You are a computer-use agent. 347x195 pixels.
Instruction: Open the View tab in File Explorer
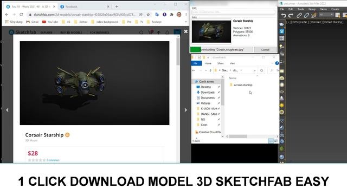tap(232, 63)
